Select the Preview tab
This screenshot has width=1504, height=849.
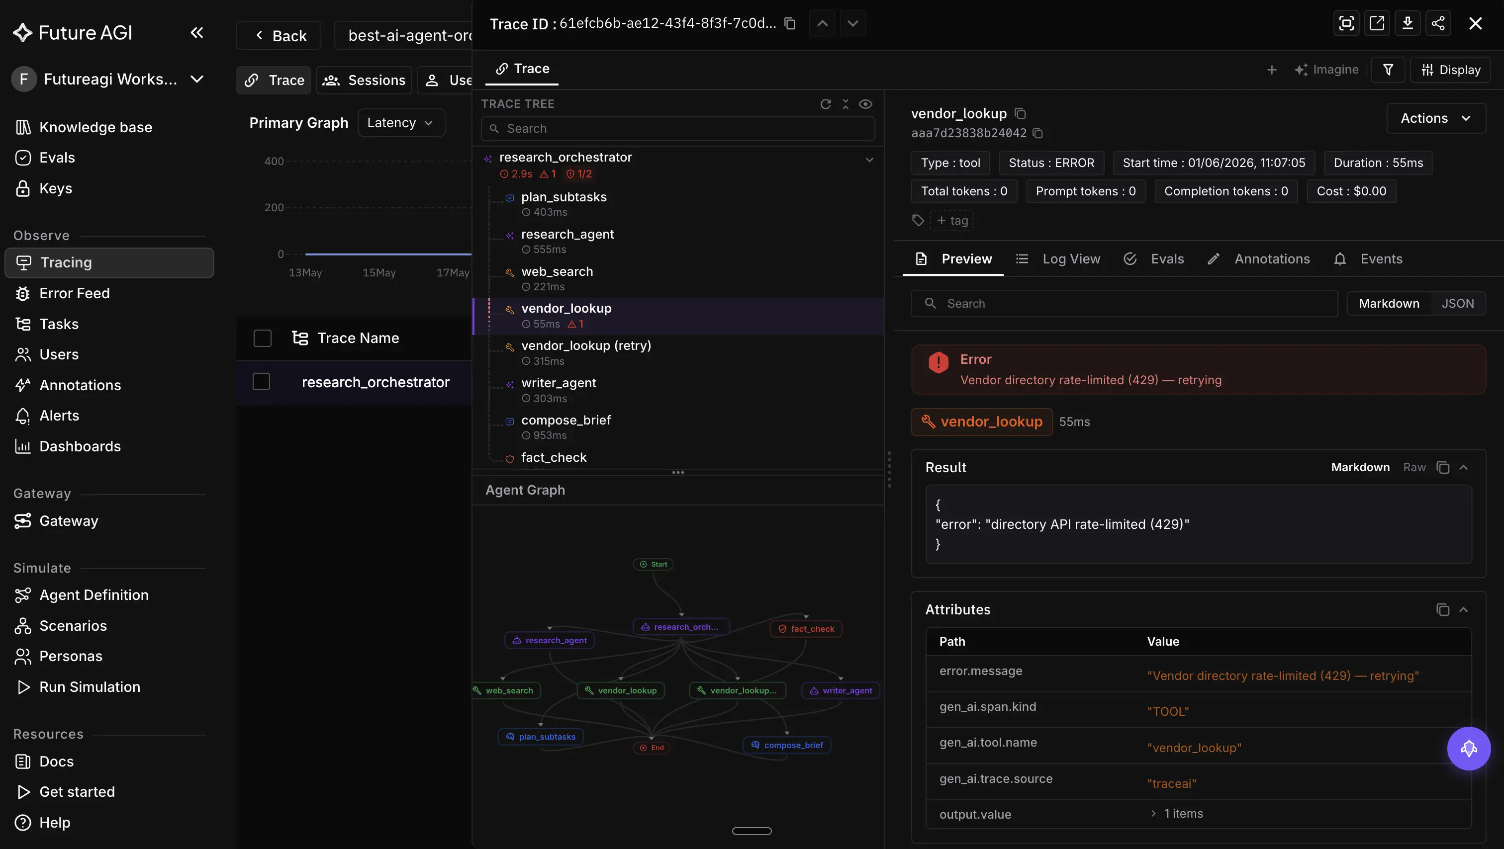click(953, 259)
